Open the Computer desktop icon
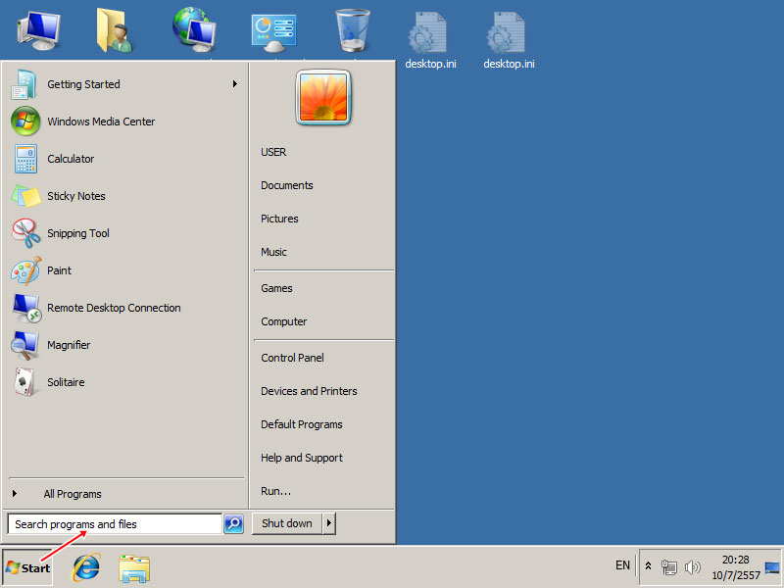 pos(39,30)
